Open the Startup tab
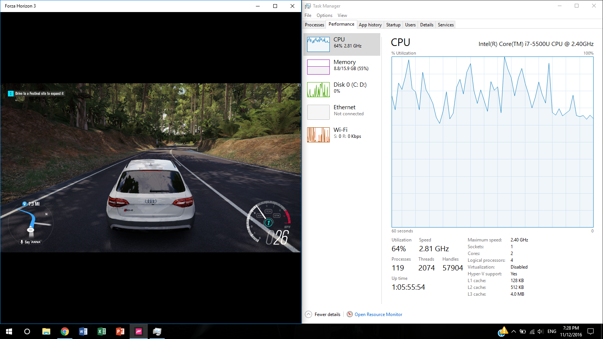 click(393, 25)
